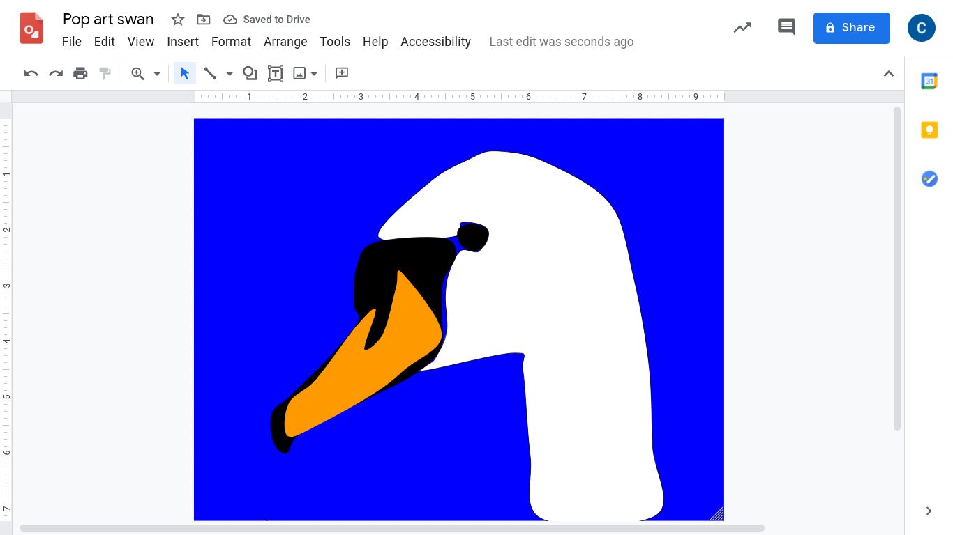
Task: Star the Pop art swan document
Action: [x=178, y=20]
